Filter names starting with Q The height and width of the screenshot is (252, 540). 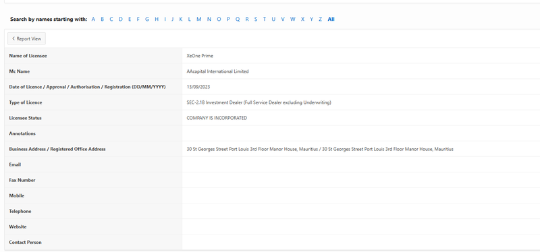pos(238,20)
